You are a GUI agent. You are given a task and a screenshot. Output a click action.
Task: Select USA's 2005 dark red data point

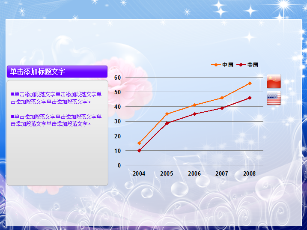click(167, 123)
